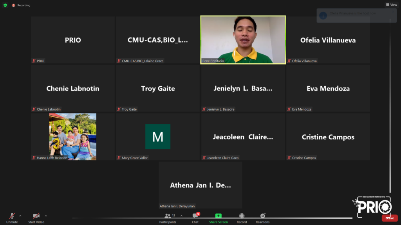Select Hanna Leah Relacion's family photo tile
Viewport: 401px width, 225px height.
pos(73,136)
